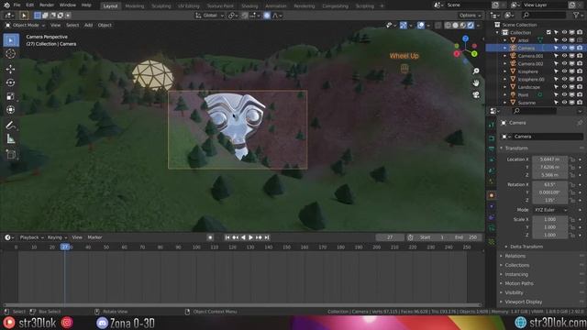Open Object properties tab (orange square icon)
This screenshot has width=587, height=330.
(x=492, y=195)
